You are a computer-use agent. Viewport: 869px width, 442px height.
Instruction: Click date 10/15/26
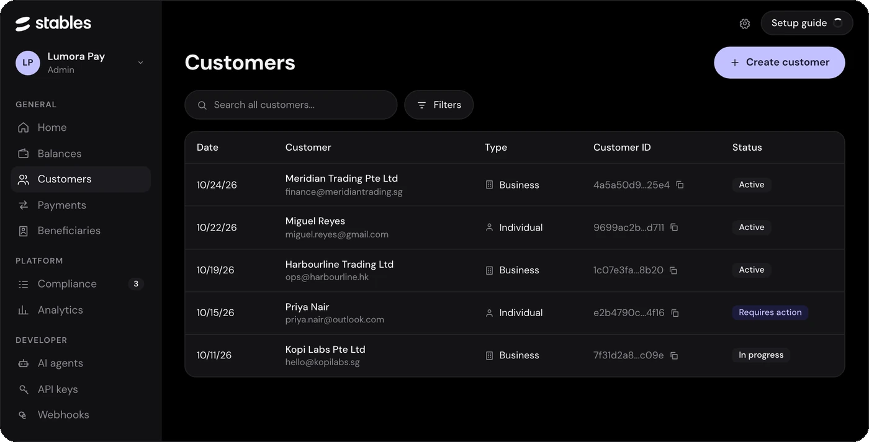[x=215, y=313]
